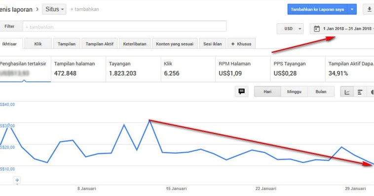Select Bulan time granularity
Viewport: 374px width, 196px height.
coord(321,92)
